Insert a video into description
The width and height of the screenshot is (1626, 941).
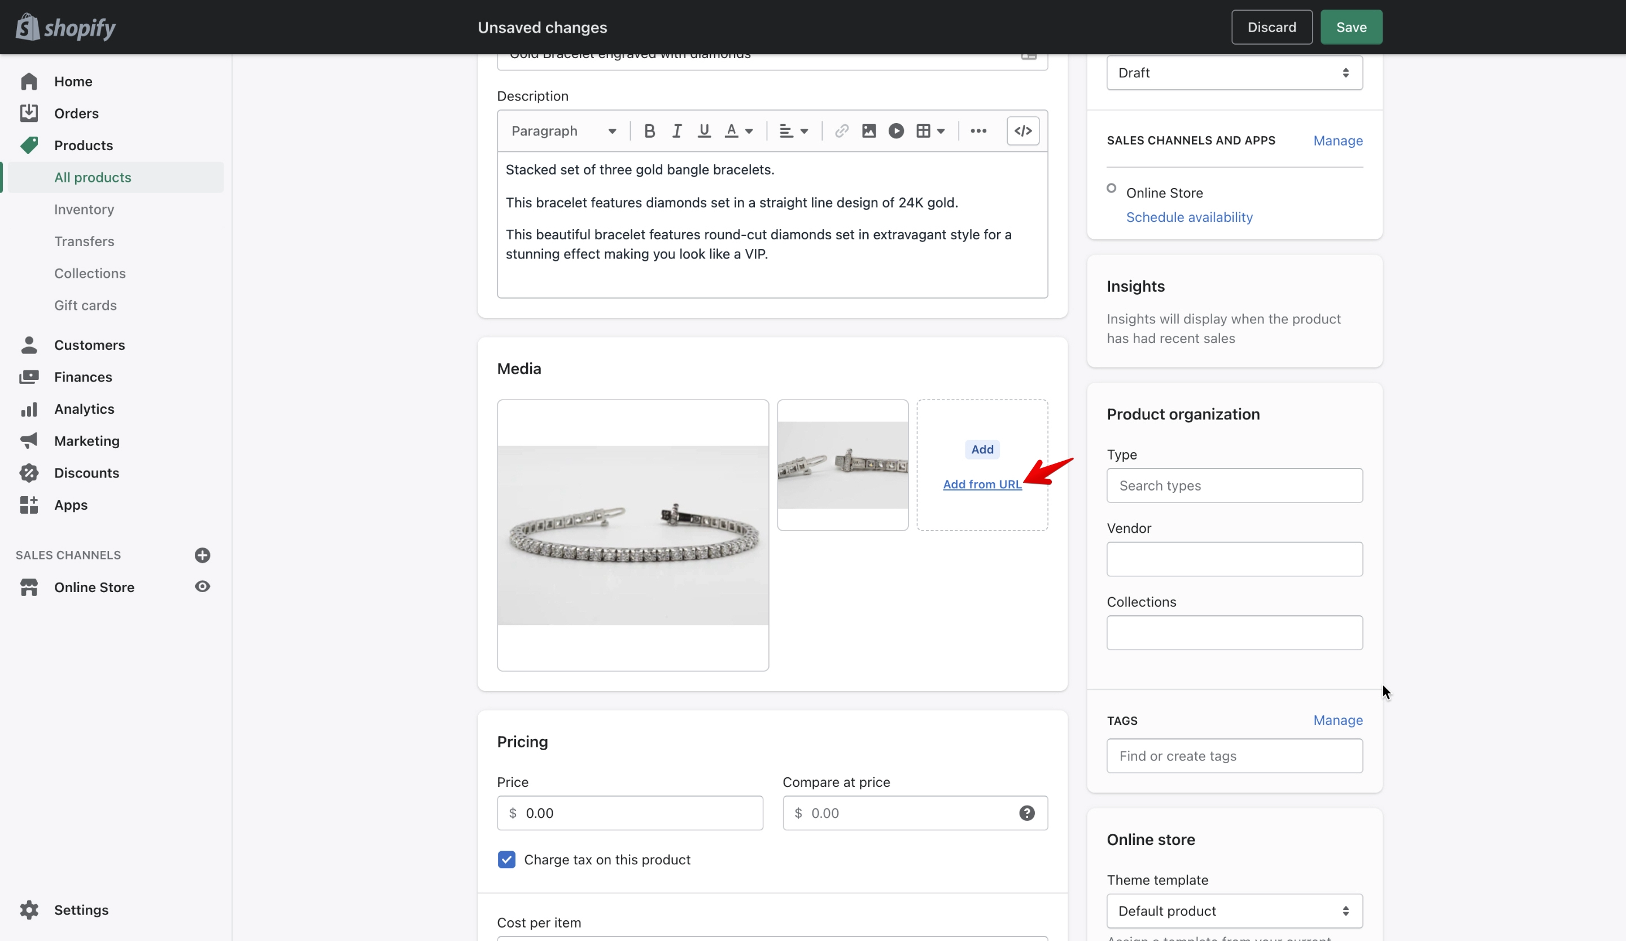click(896, 131)
